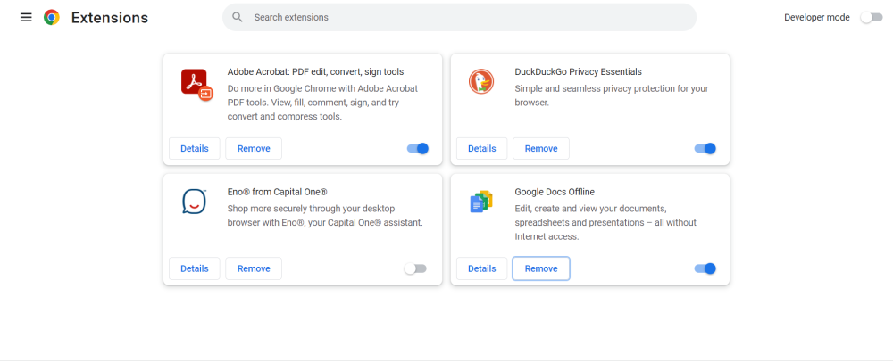The height and width of the screenshot is (363, 893).
Task: Click the Eno Capital One icon
Action: click(194, 202)
